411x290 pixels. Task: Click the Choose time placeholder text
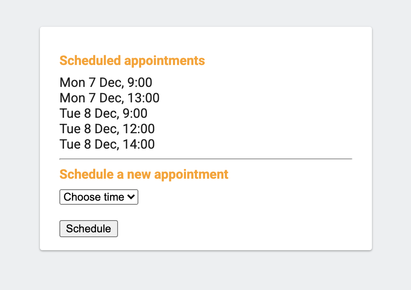pyautogui.click(x=94, y=197)
